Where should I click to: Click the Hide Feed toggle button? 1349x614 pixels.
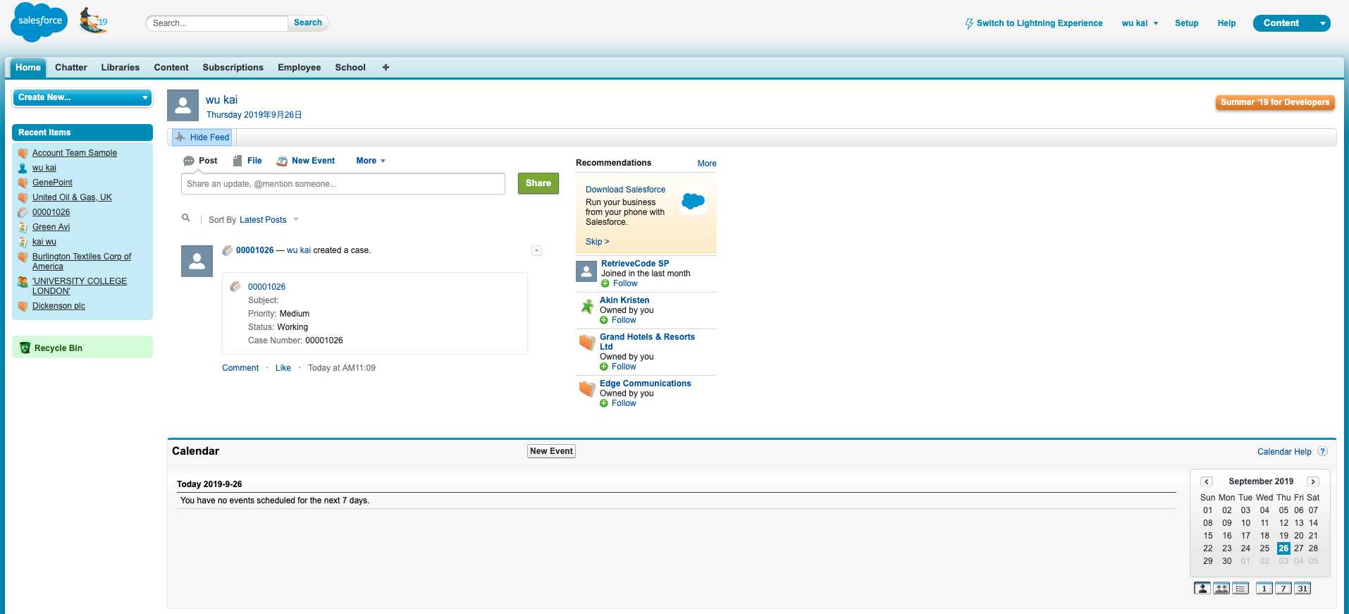(202, 137)
